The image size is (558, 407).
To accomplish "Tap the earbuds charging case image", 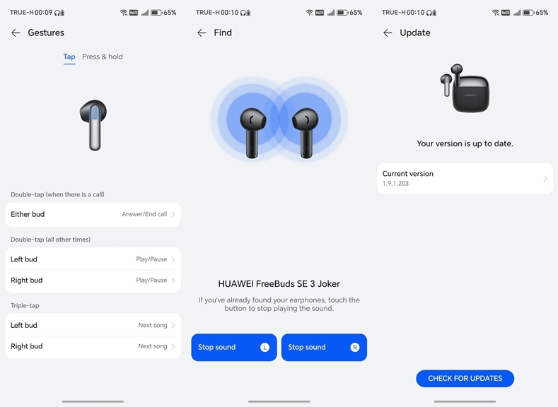I will [x=465, y=88].
